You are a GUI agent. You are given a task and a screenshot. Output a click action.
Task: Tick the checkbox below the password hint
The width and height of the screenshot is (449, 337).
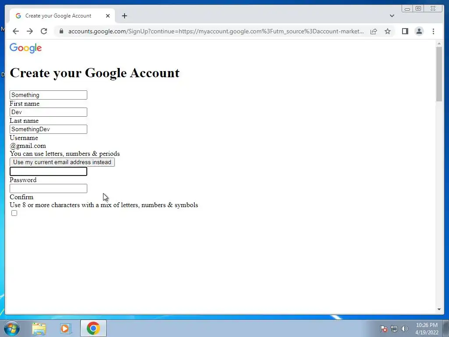tap(14, 213)
